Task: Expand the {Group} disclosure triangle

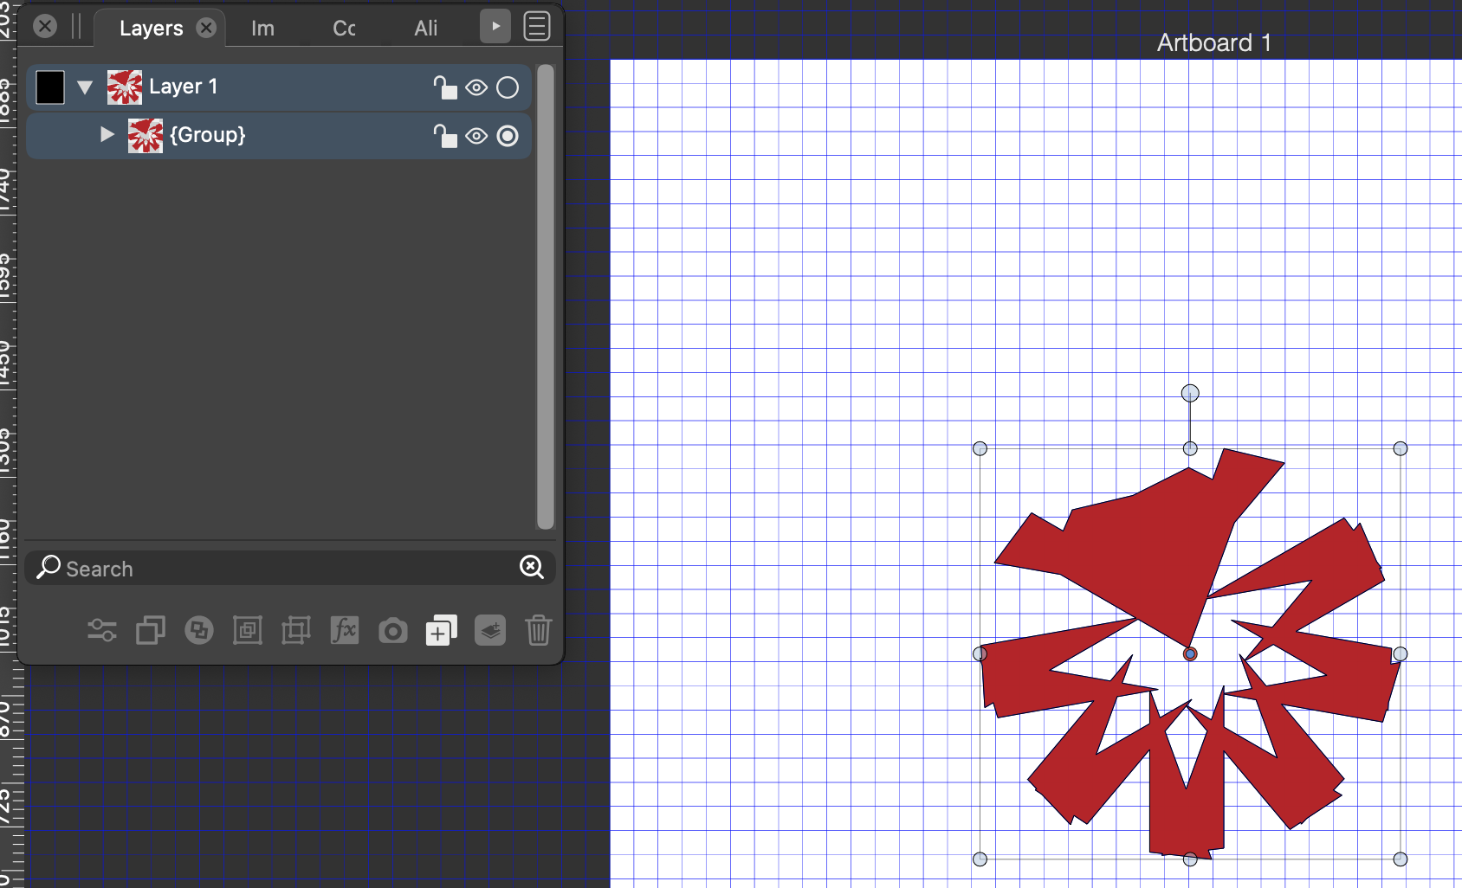Action: pos(107,135)
